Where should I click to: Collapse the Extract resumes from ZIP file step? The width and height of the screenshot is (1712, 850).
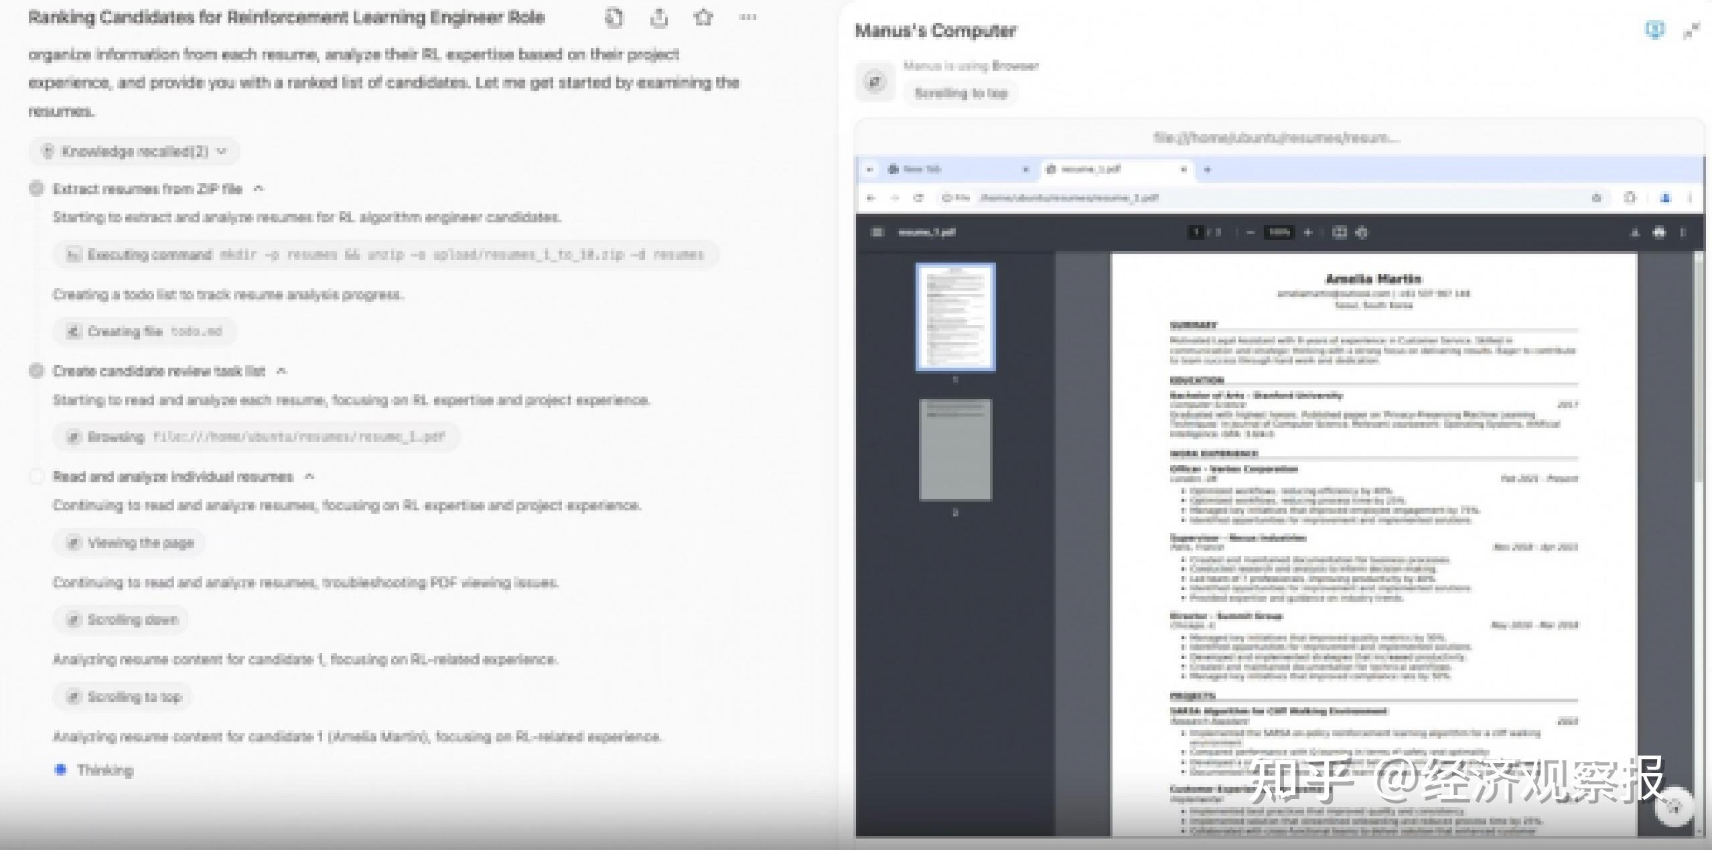click(259, 189)
